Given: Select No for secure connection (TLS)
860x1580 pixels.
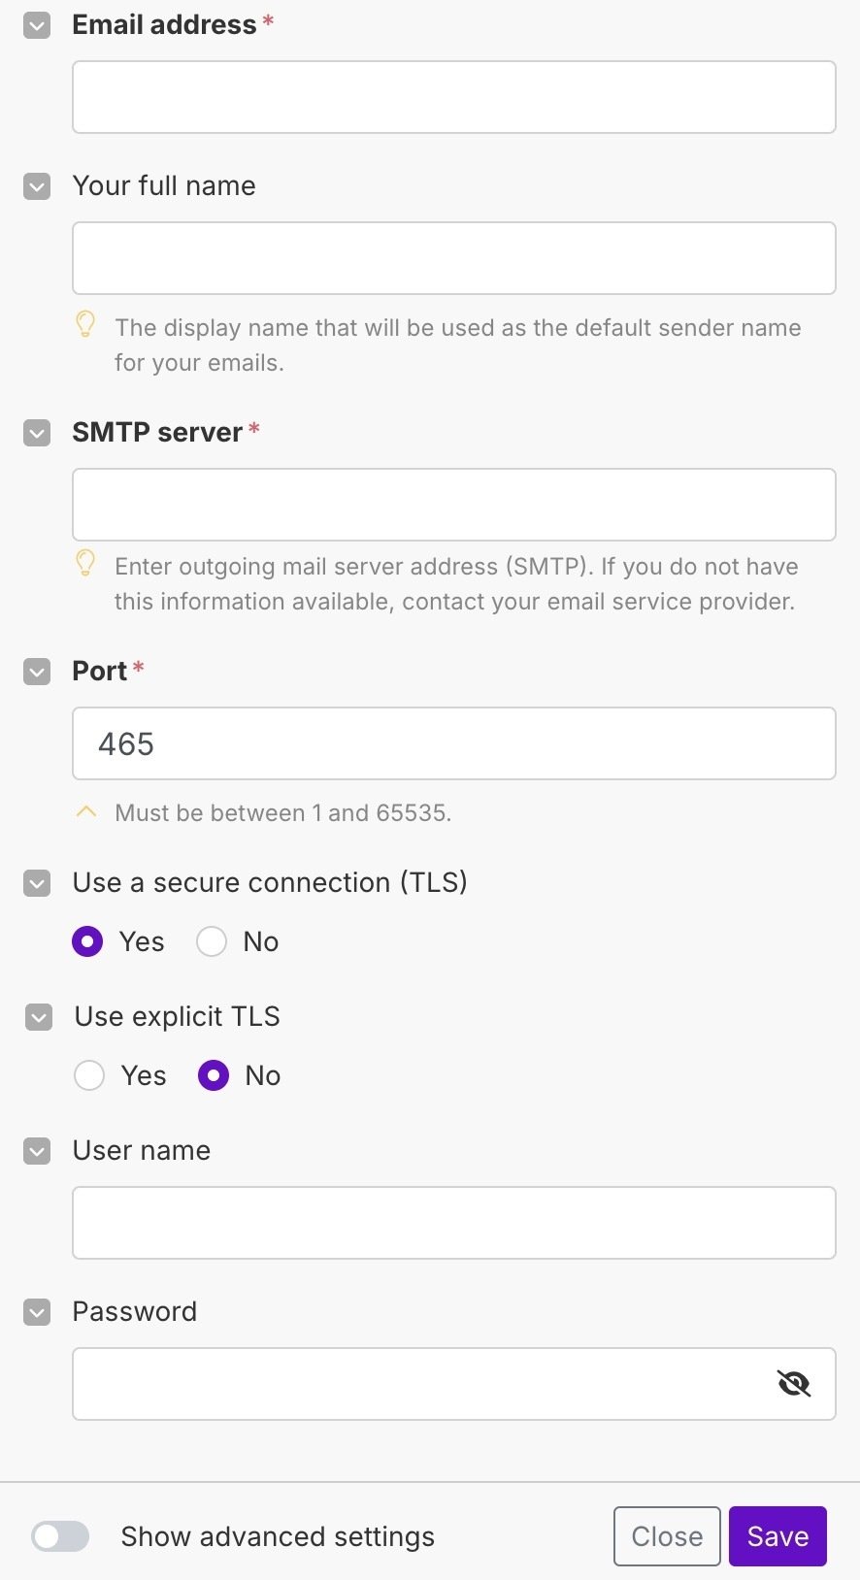Looking at the screenshot, I should (212, 941).
